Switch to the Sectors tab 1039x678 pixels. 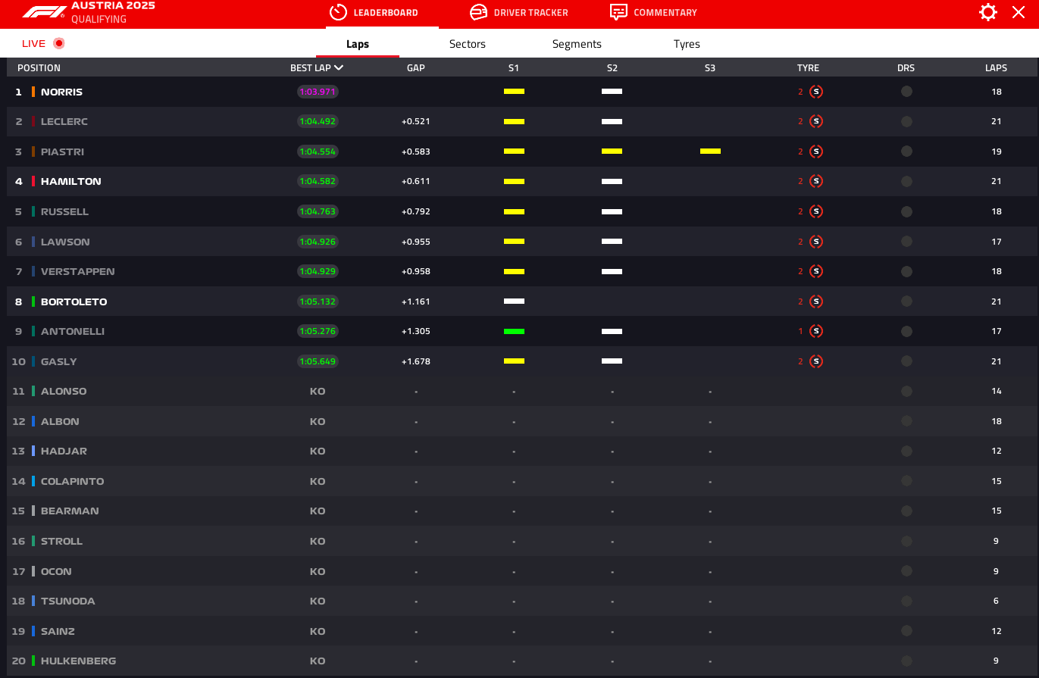coord(468,44)
